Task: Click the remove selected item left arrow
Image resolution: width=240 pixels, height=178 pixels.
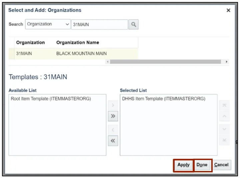Action: (113, 130)
